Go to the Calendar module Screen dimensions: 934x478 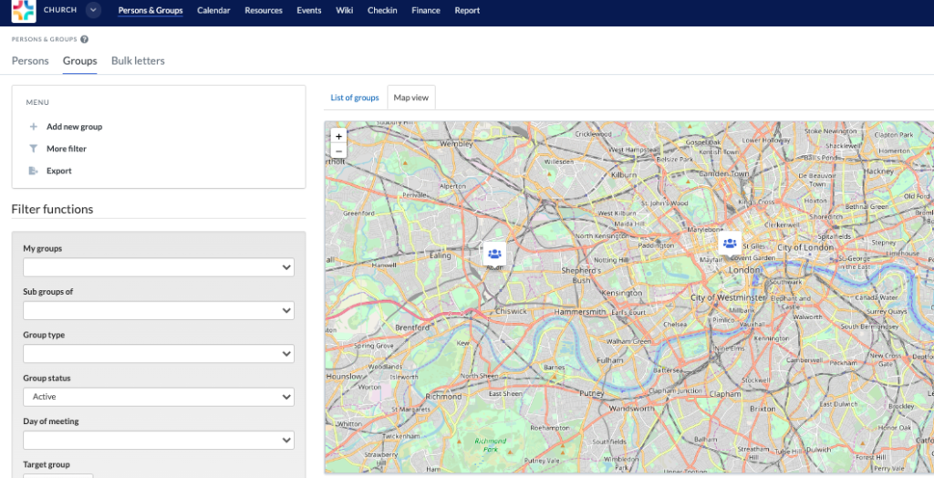click(x=213, y=10)
